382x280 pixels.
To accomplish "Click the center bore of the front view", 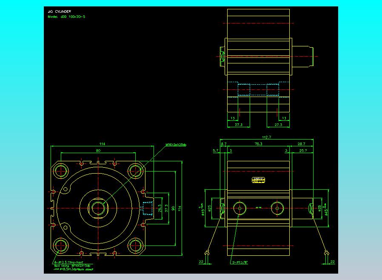I will [99, 208].
